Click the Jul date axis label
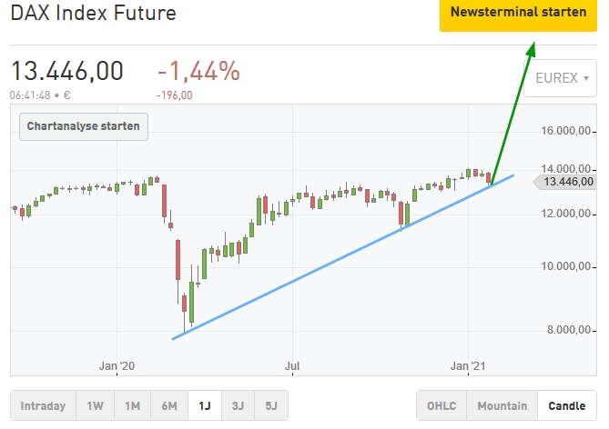The width and height of the screenshot is (609, 429). click(x=292, y=365)
